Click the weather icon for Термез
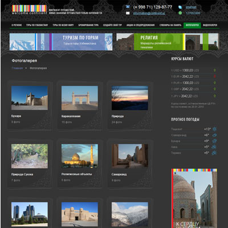Viewport: 228px width, 228px height. click(214, 153)
